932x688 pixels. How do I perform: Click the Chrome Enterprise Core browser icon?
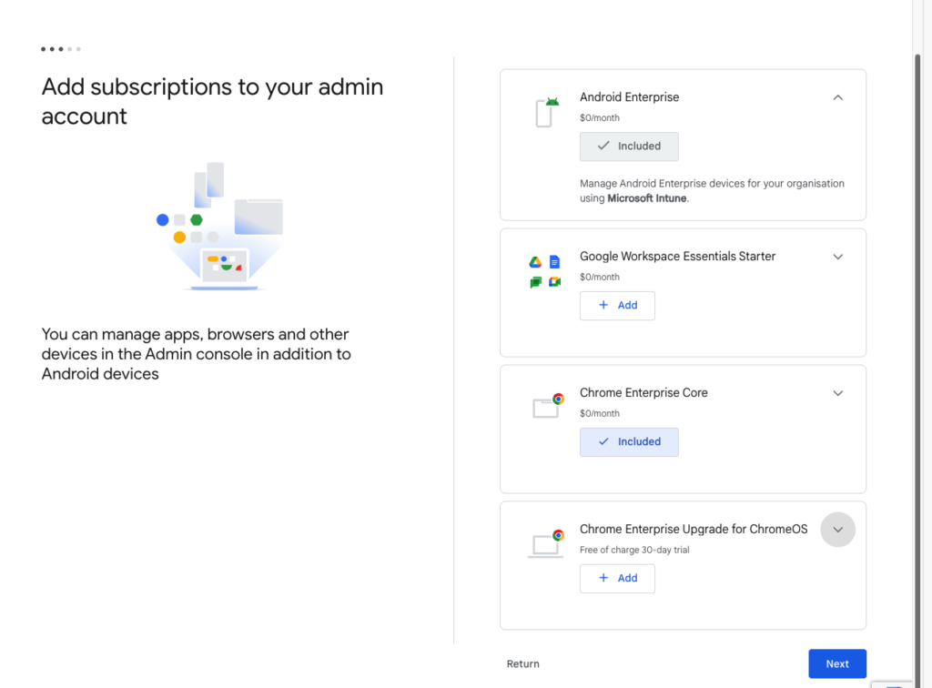548,405
